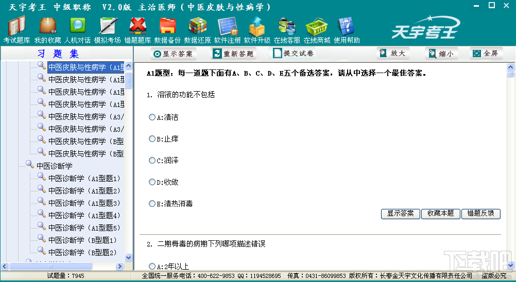Screen dimensions: 516x282
Task: Open 中医诊断学（A1型题4）
Action: [x=84, y=215]
